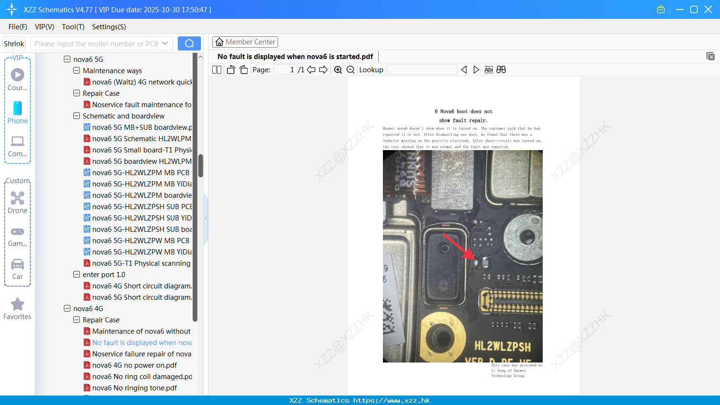
Task: Open the Courses section in VIP sidebar
Action: pyautogui.click(x=17, y=79)
